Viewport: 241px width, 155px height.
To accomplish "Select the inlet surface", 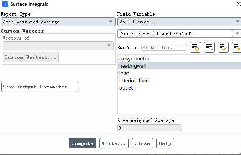I will (x=124, y=73).
